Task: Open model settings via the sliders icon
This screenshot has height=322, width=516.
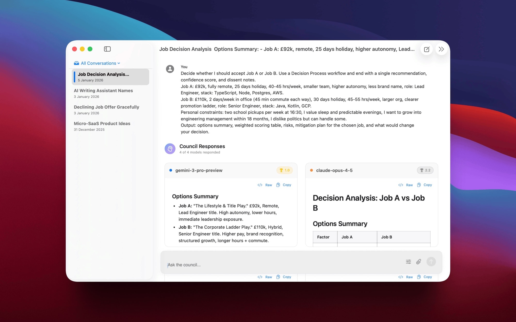Action: [408, 261]
